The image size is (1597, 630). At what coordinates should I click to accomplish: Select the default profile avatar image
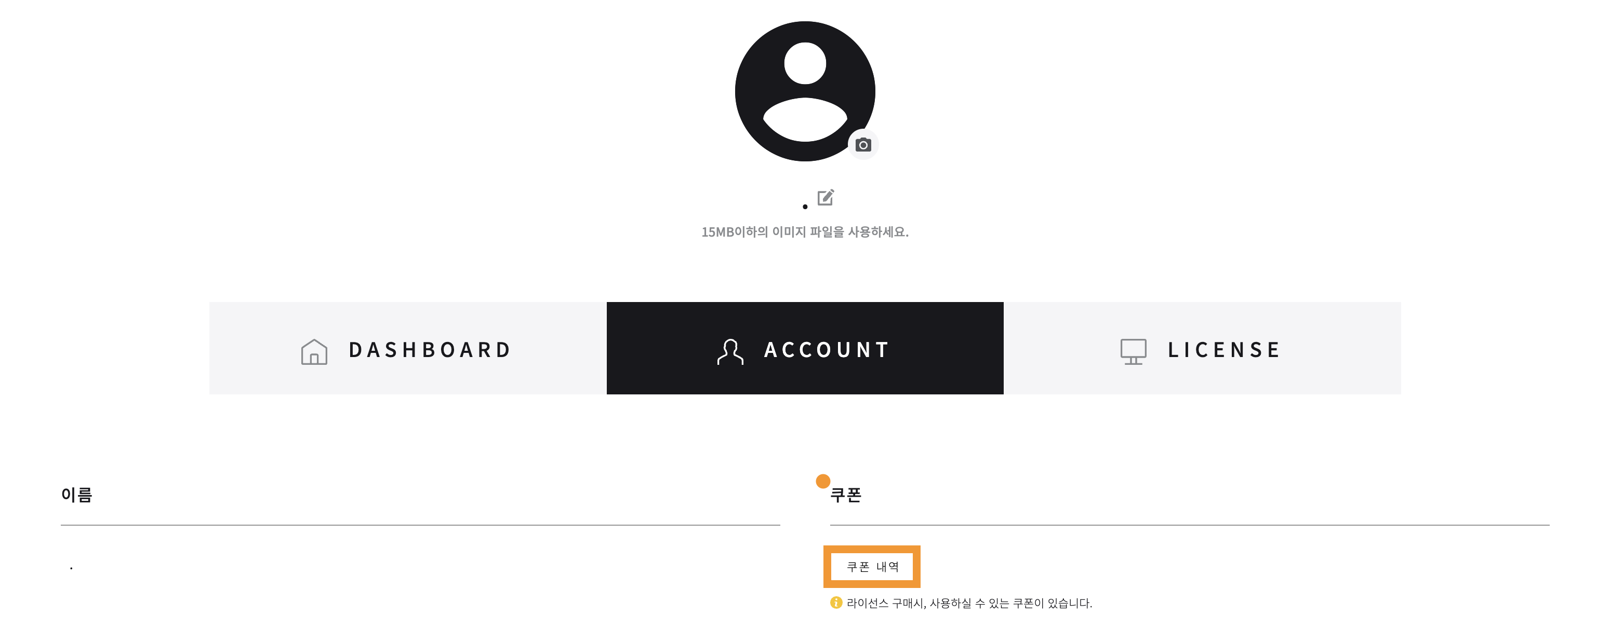click(x=805, y=91)
